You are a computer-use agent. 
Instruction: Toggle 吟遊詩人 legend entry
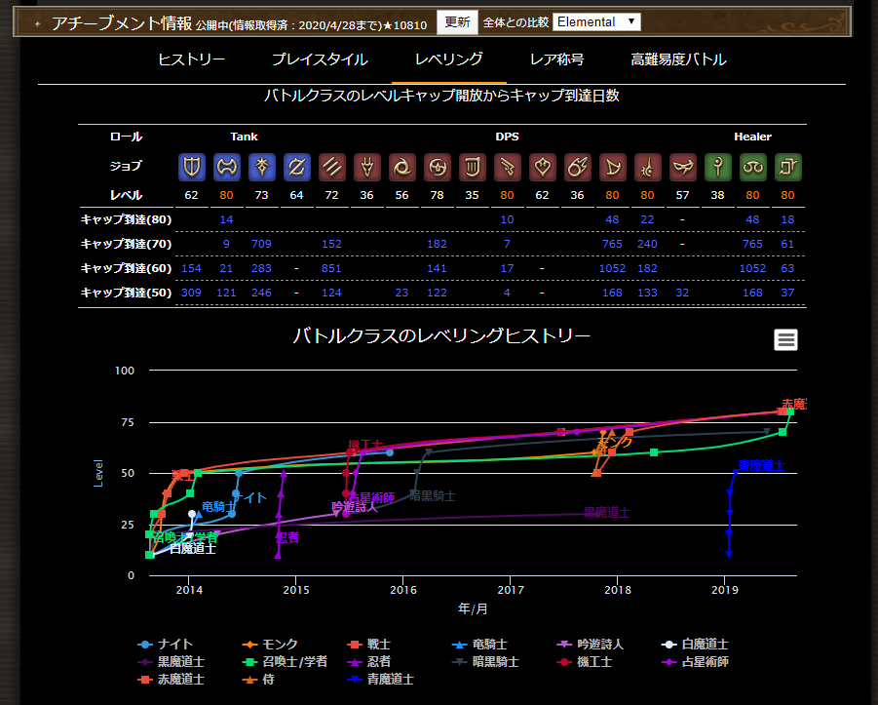pos(591,645)
